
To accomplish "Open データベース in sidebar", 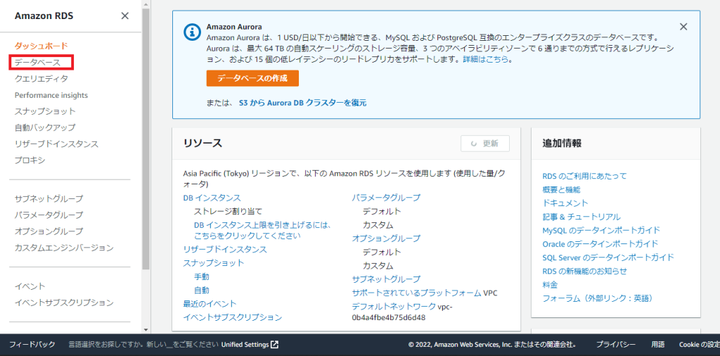I will point(38,62).
